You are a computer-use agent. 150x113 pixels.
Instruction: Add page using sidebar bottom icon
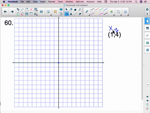click(x=147, y=105)
